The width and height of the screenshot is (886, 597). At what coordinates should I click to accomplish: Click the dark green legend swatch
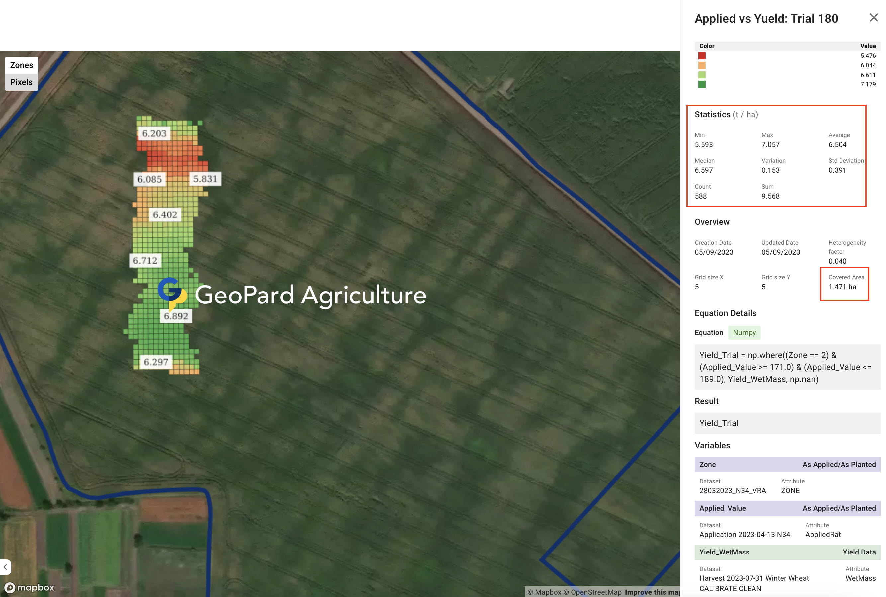point(702,84)
